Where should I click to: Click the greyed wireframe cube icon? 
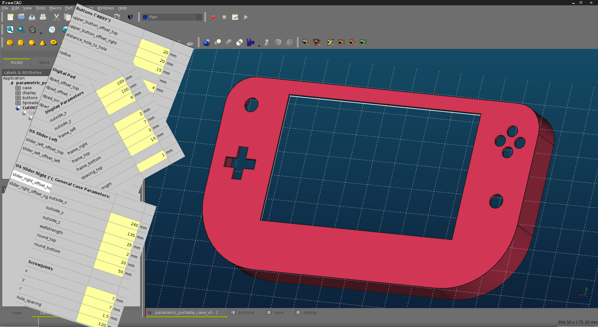click(278, 42)
